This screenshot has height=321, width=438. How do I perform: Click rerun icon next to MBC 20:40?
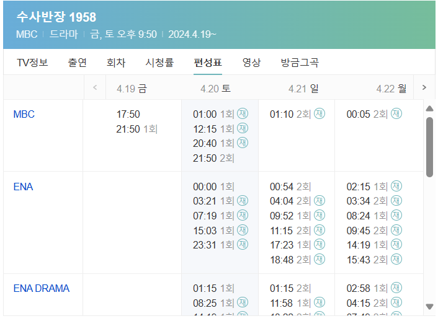243,143
